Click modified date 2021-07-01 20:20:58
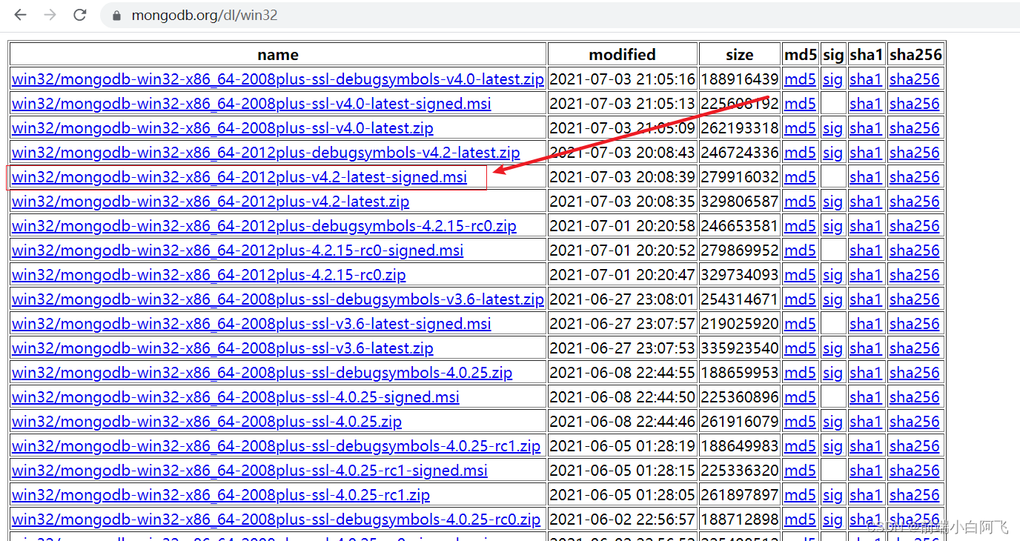Viewport: 1020px width, 541px height. [x=623, y=226]
